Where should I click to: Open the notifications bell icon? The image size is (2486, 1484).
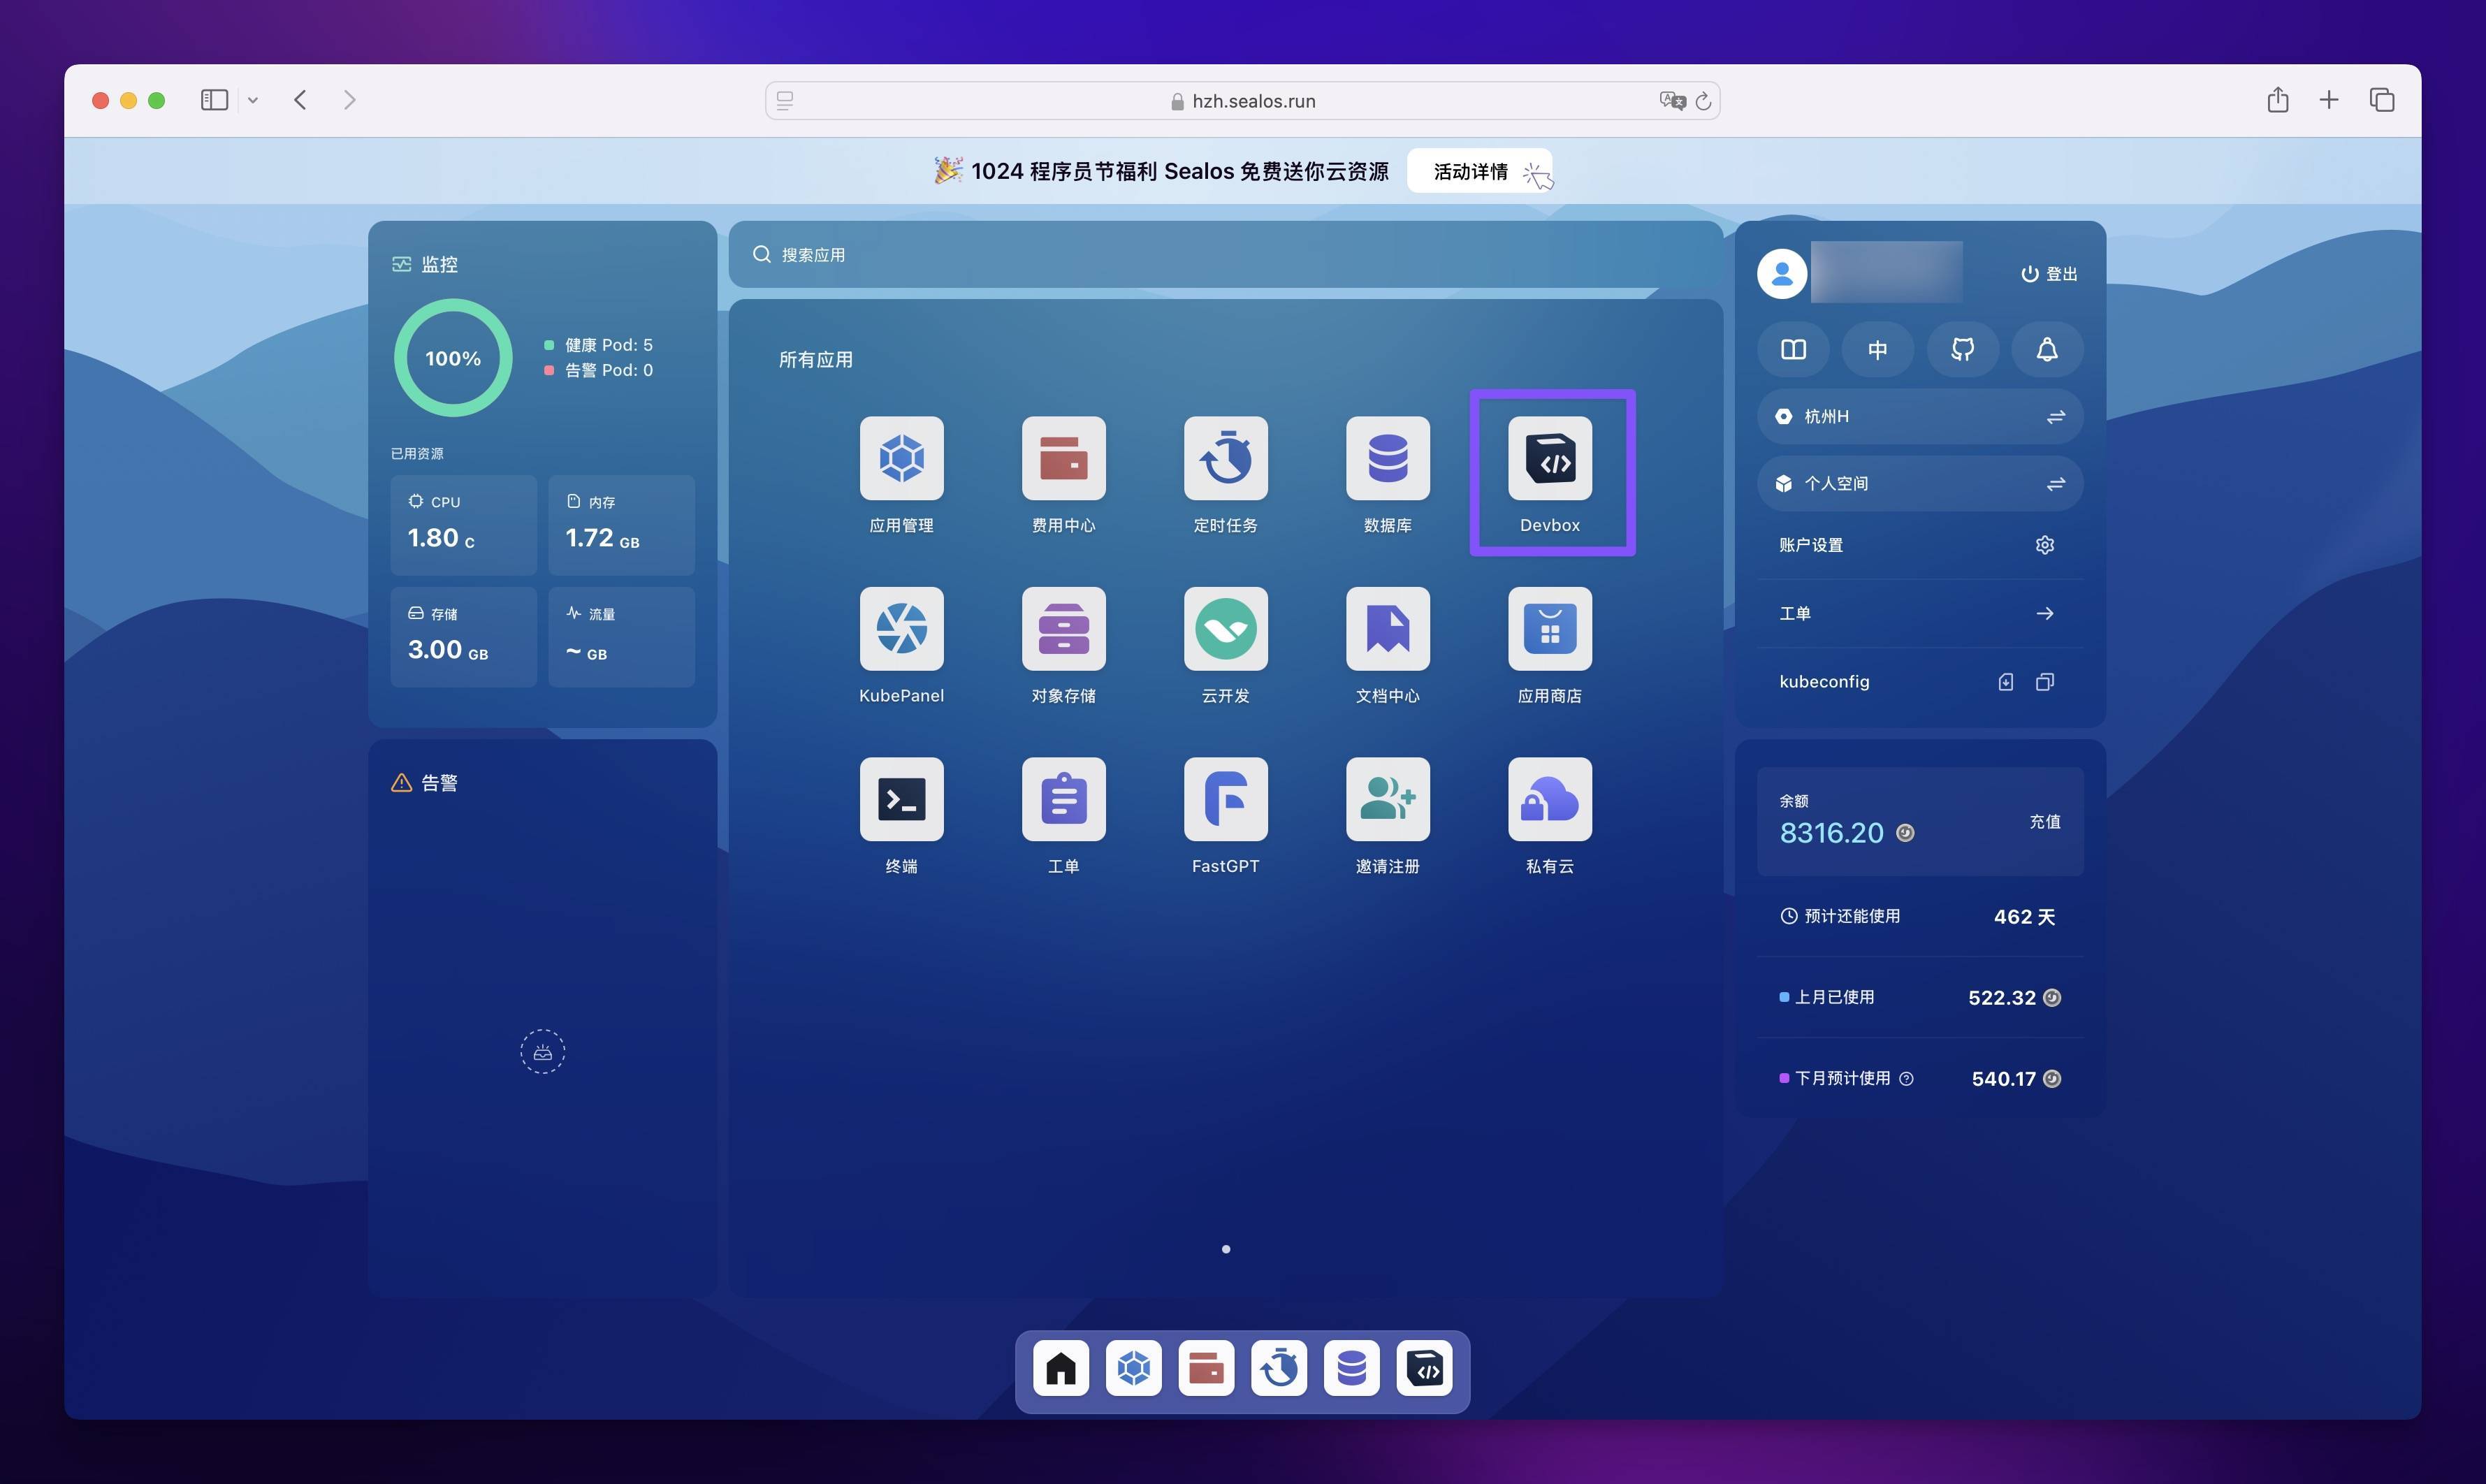(x=2047, y=350)
